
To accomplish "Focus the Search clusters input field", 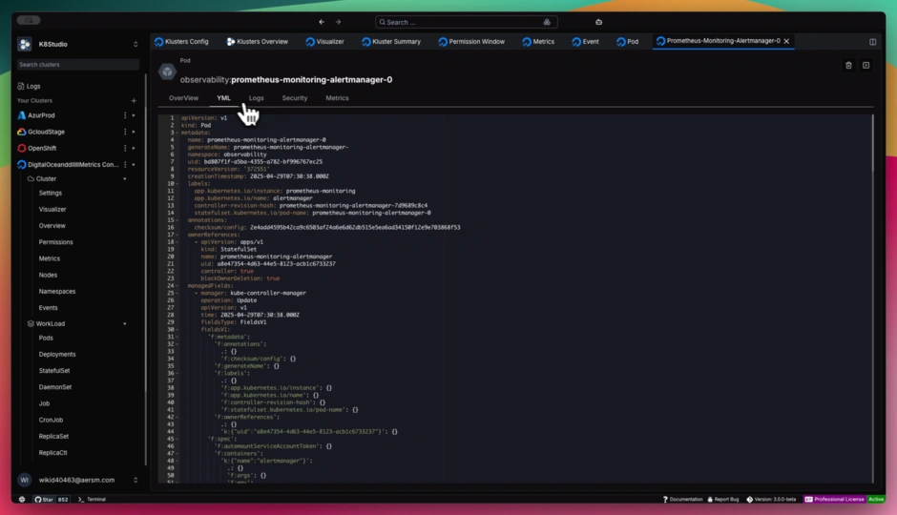I will click(77, 65).
